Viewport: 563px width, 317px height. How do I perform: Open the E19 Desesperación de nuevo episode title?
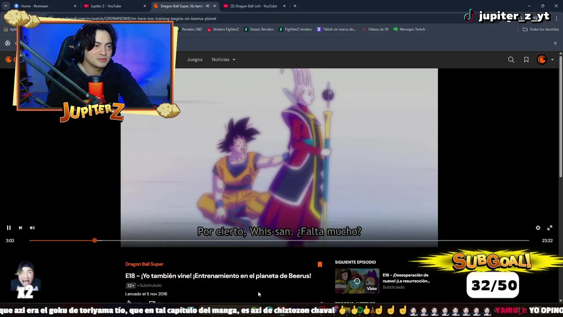point(406,278)
